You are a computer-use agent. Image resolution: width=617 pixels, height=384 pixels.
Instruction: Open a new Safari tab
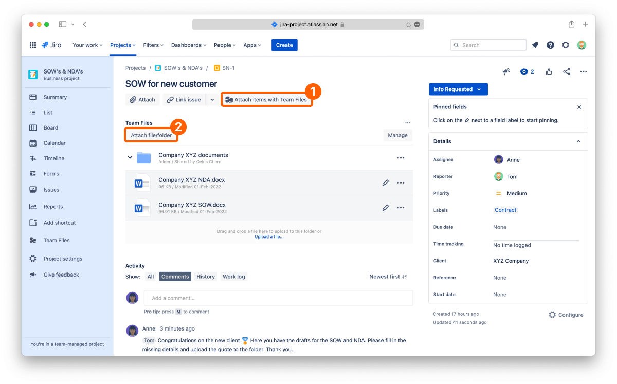click(586, 24)
